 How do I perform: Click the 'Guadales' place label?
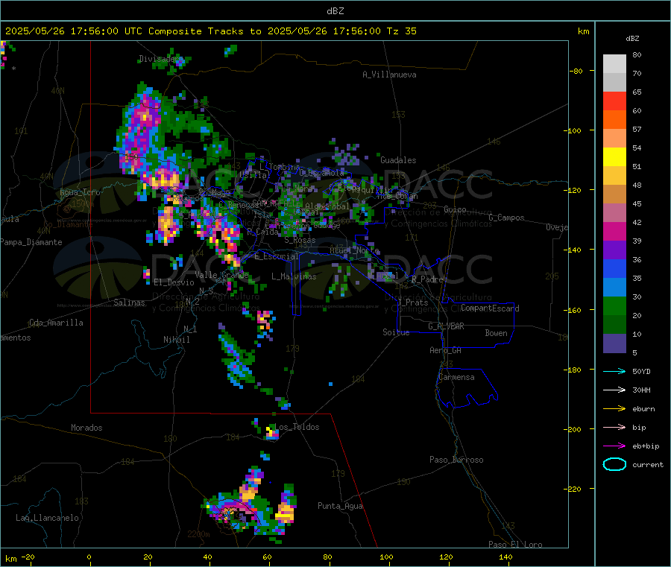398,160
